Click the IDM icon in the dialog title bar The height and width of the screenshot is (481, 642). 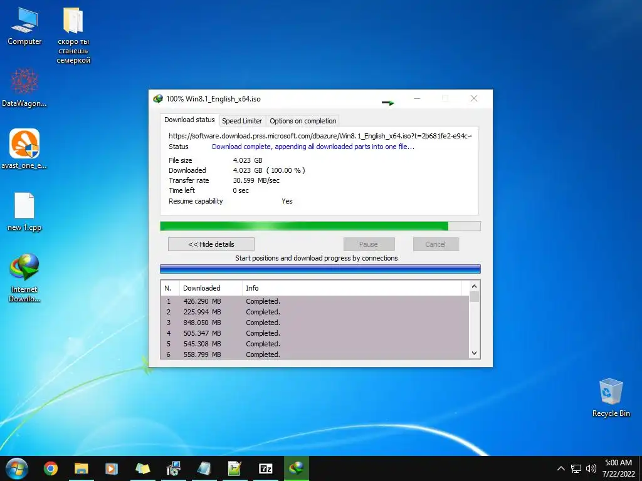[157, 98]
